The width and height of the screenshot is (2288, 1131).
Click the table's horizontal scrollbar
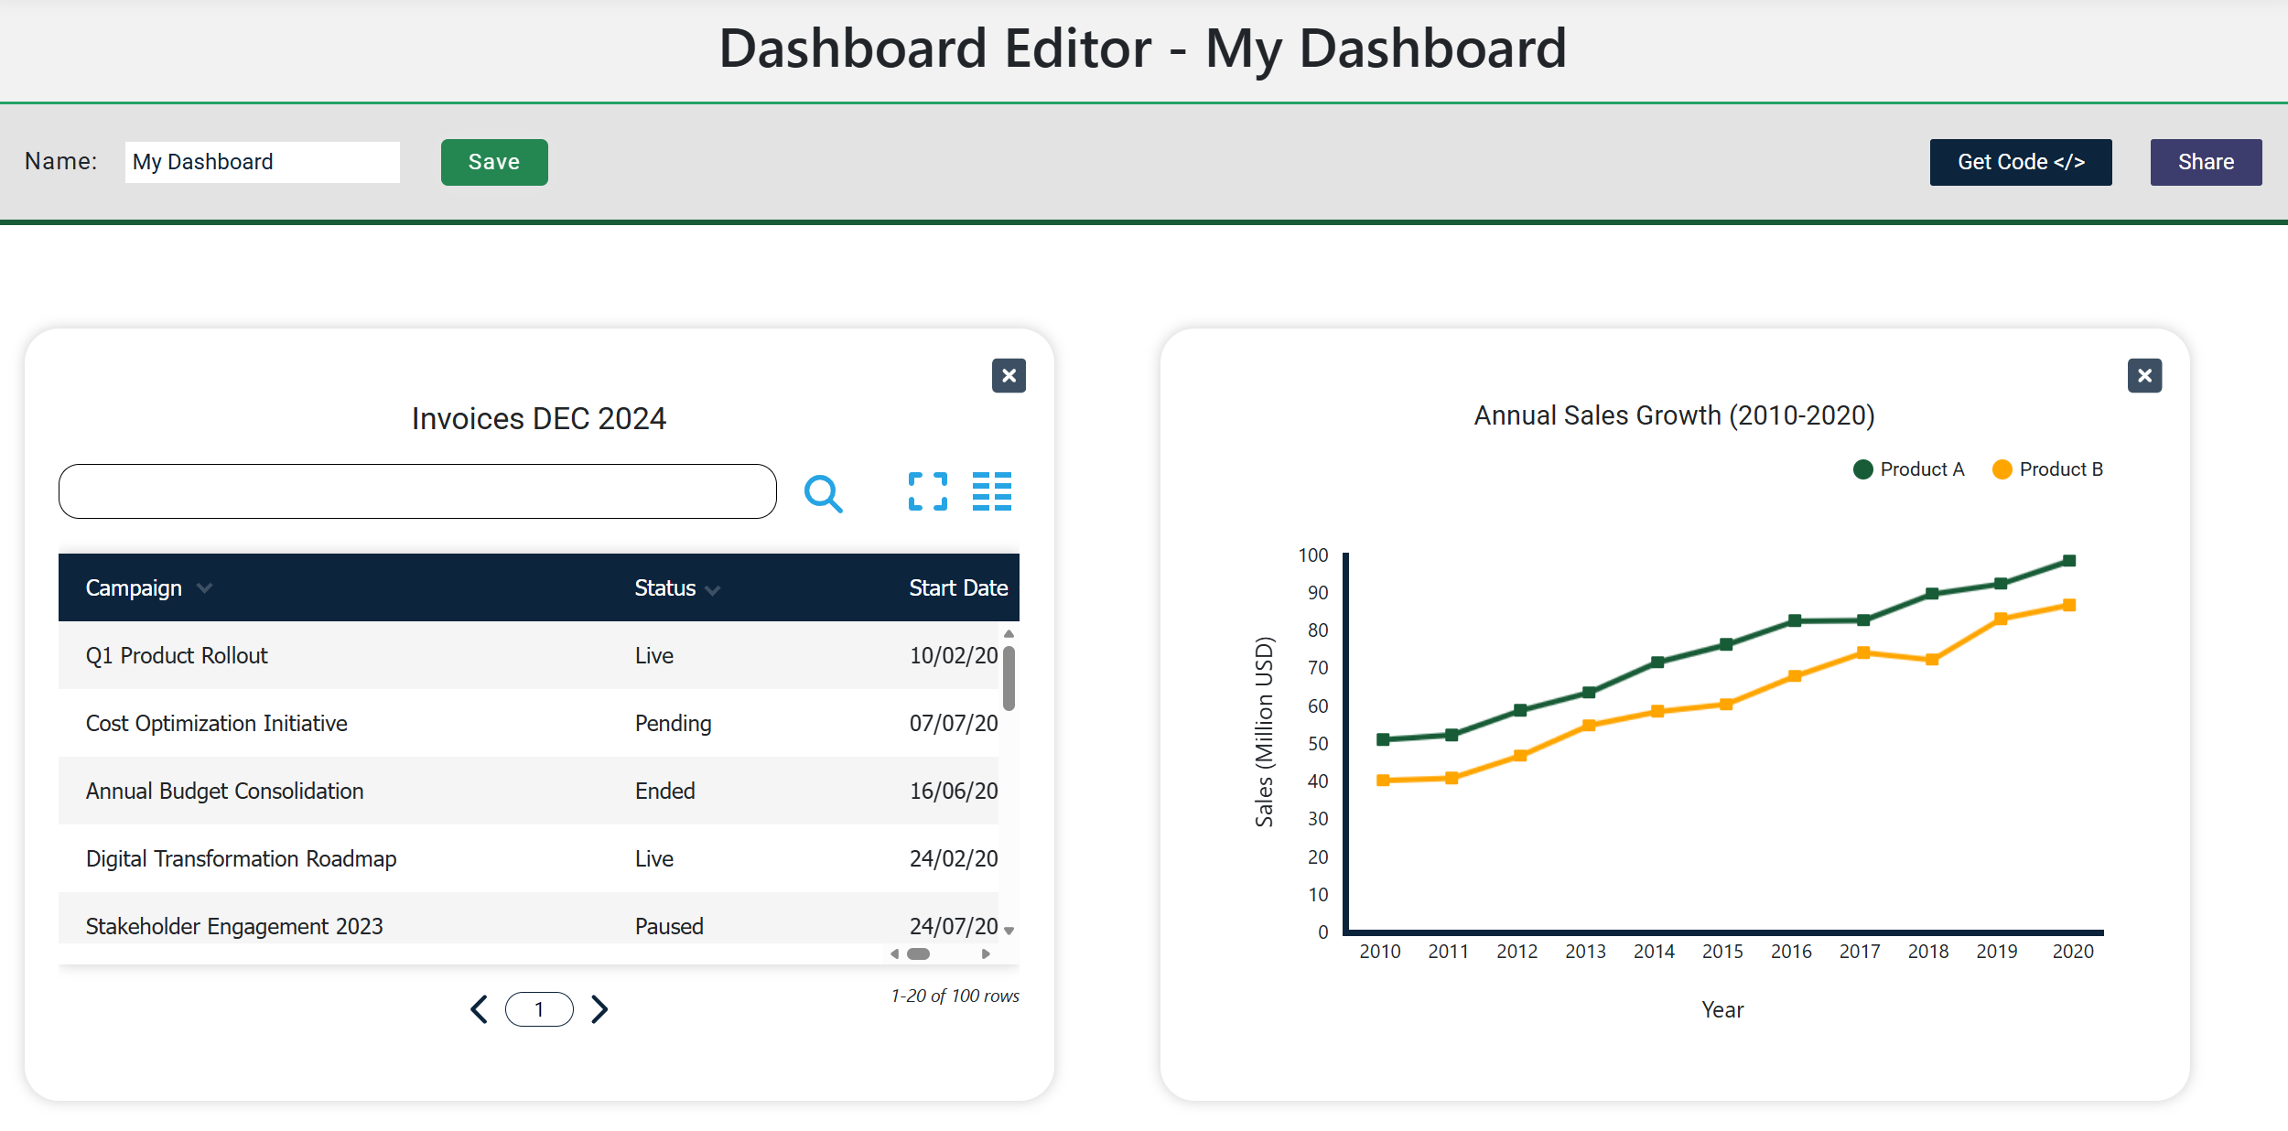pyautogui.click(x=919, y=953)
